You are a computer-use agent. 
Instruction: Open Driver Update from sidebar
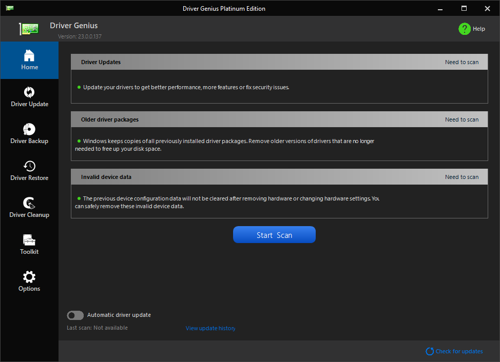[x=29, y=97]
